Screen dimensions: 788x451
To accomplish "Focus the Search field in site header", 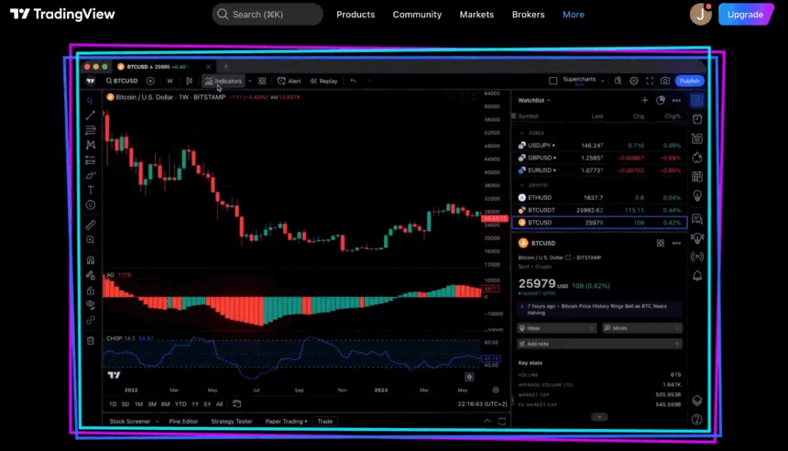I will 267,15.
